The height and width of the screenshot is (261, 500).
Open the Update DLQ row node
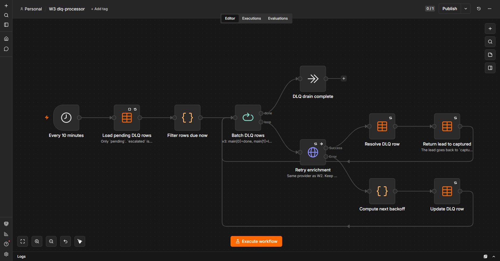[447, 191]
